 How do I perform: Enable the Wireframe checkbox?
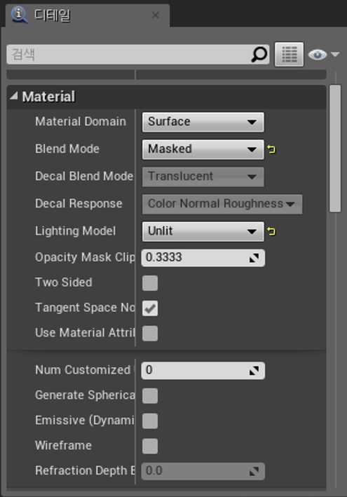click(150, 446)
